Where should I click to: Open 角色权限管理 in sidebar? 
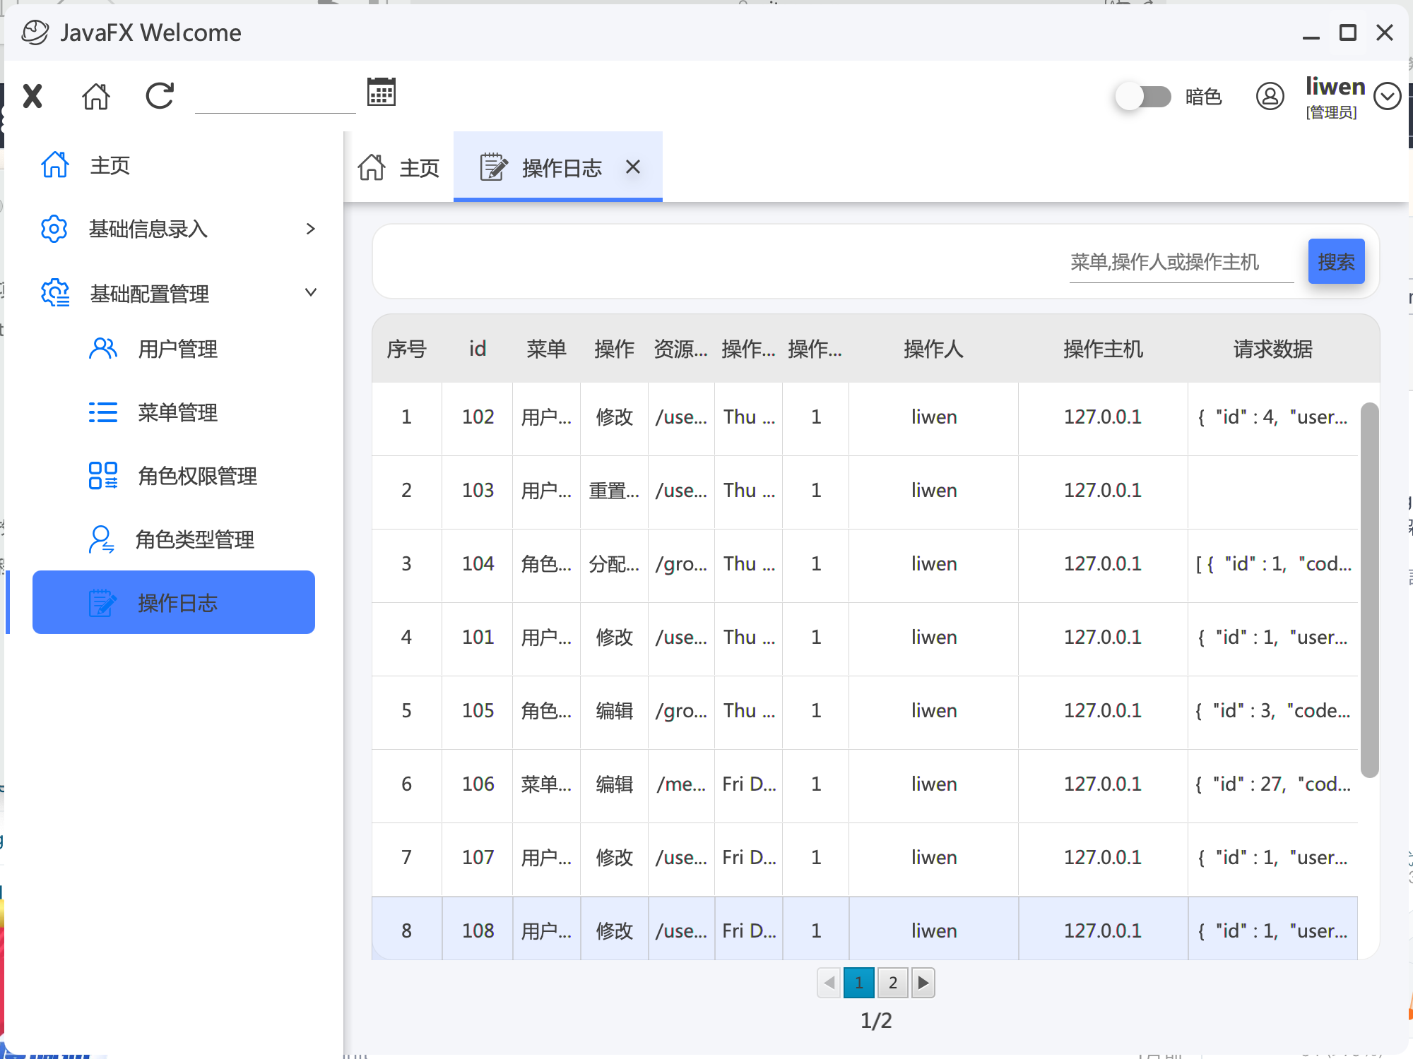tap(196, 476)
